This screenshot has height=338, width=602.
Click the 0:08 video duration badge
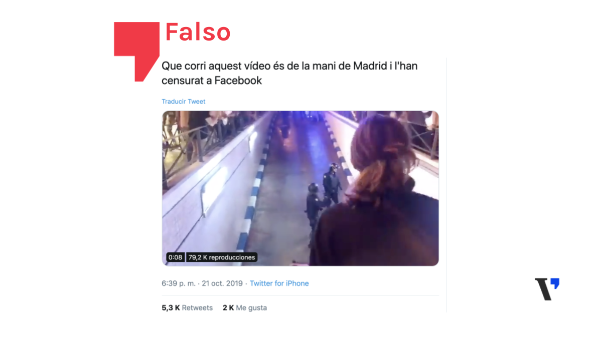pos(175,257)
